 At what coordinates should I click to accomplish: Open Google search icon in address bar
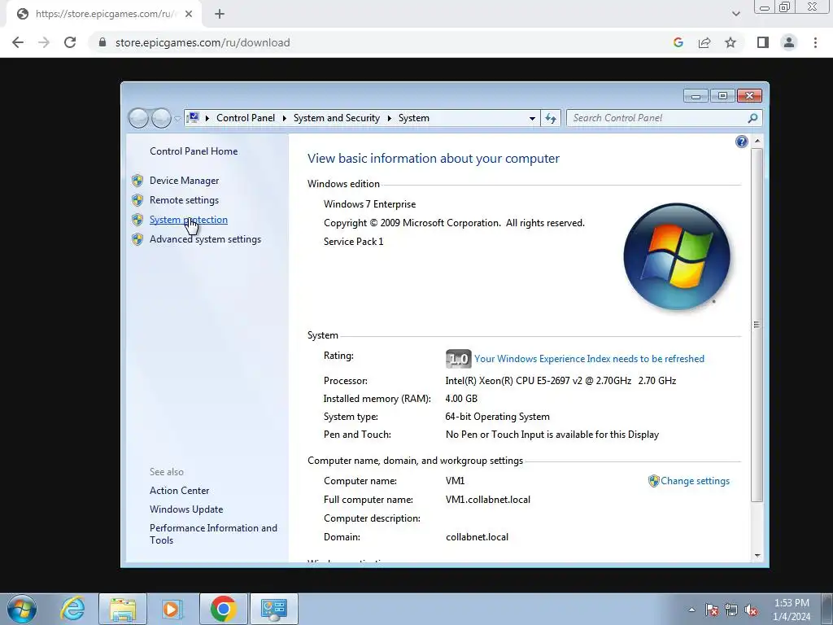[x=678, y=42]
